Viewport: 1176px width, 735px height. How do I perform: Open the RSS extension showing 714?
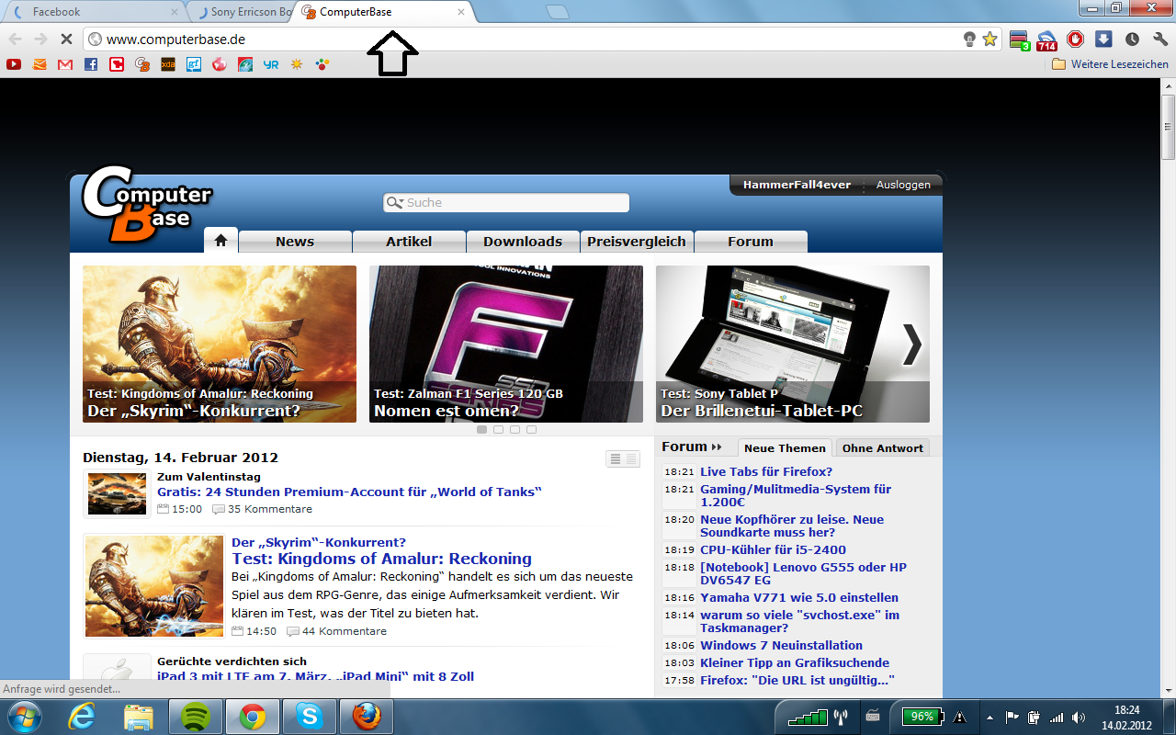tap(1046, 40)
